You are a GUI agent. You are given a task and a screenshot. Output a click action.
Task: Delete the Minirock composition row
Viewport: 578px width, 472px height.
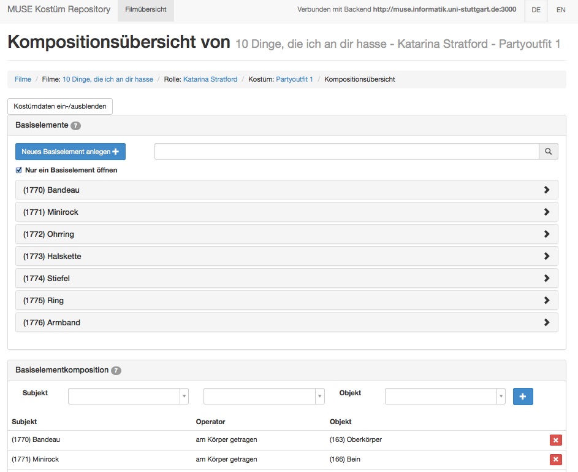pyautogui.click(x=555, y=460)
